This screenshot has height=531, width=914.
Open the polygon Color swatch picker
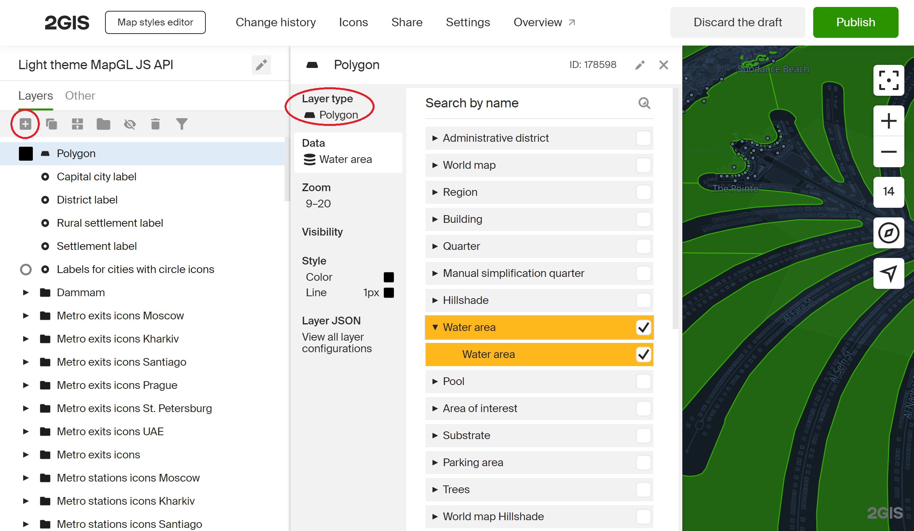pyautogui.click(x=388, y=277)
